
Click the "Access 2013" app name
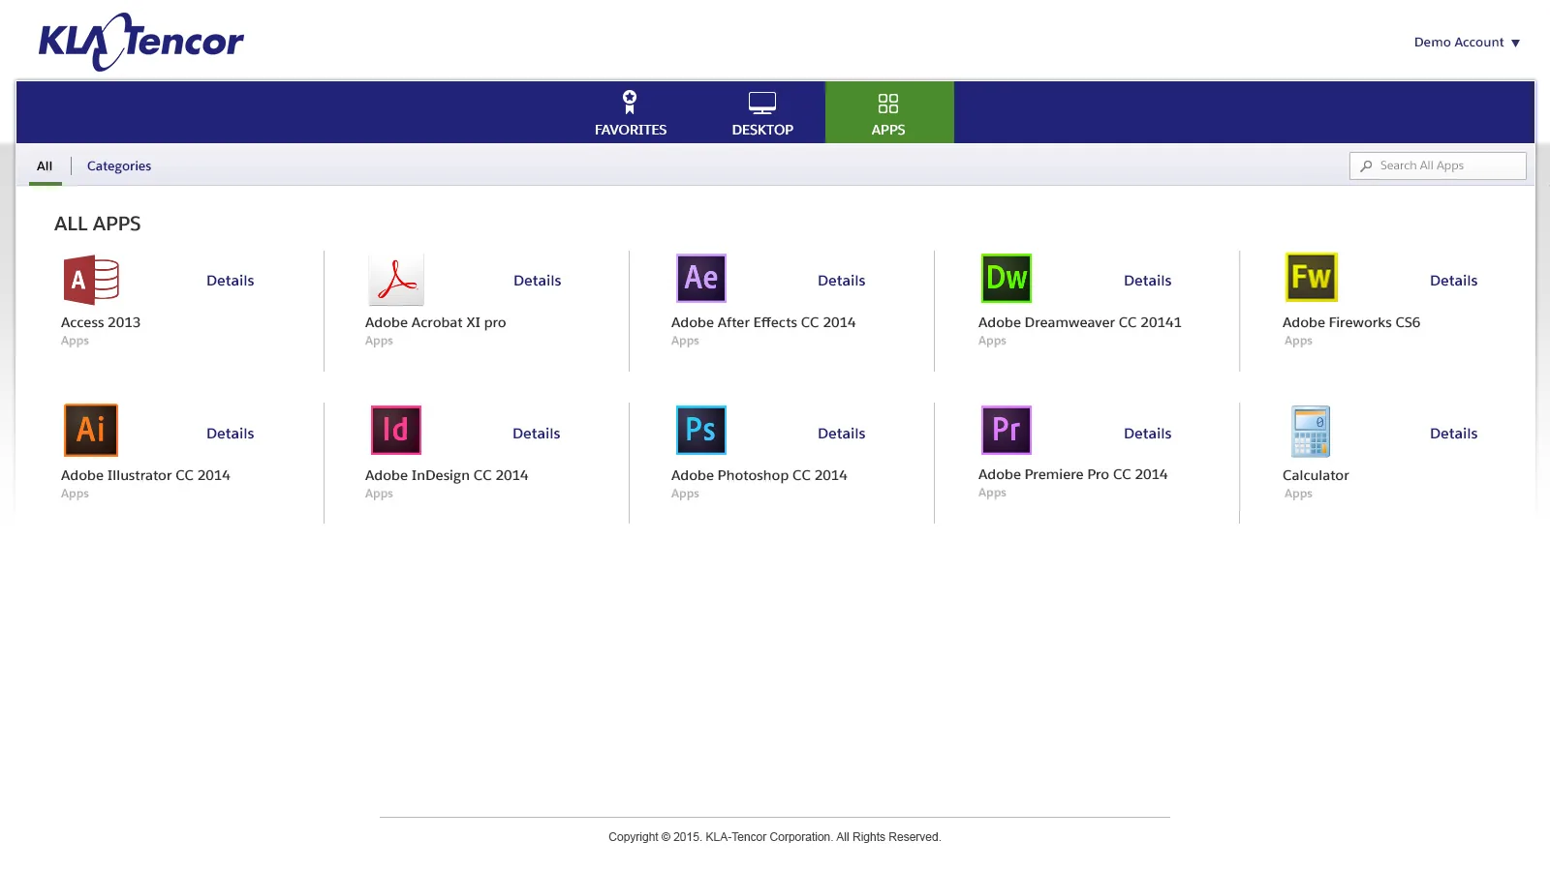click(101, 322)
